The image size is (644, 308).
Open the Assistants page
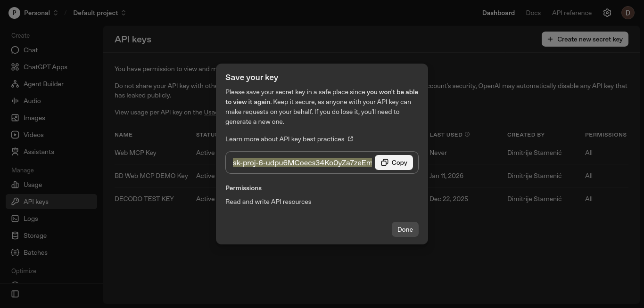(39, 152)
